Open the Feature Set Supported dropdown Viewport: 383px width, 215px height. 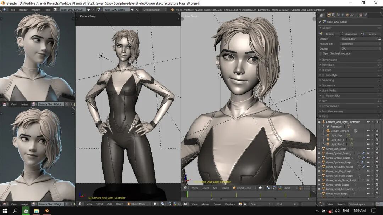coord(360,44)
